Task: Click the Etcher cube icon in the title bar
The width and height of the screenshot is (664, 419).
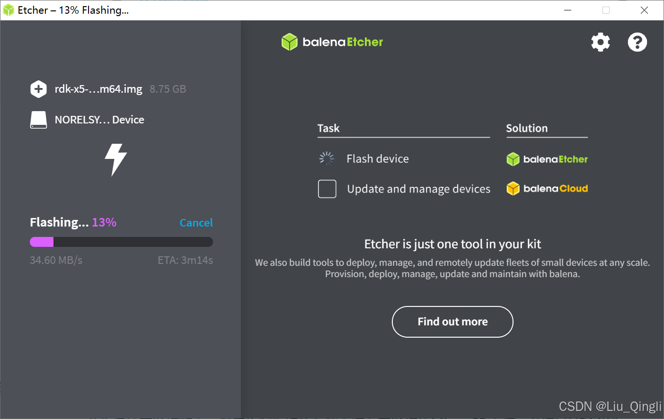Action: point(9,10)
